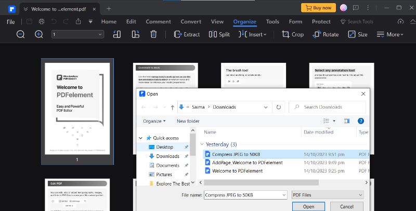Click the undo arrow icon

pyautogui.click(x=54, y=22)
